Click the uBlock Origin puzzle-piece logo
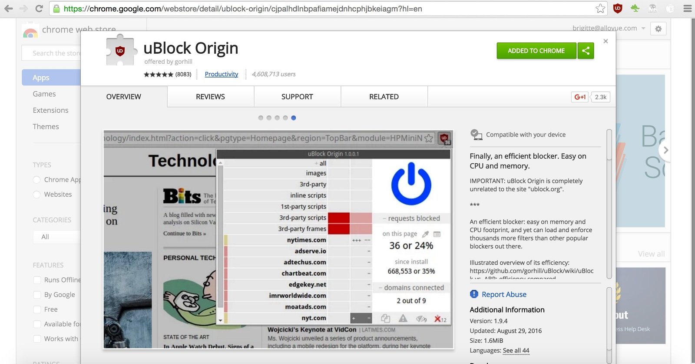695x364 pixels. coord(121,50)
